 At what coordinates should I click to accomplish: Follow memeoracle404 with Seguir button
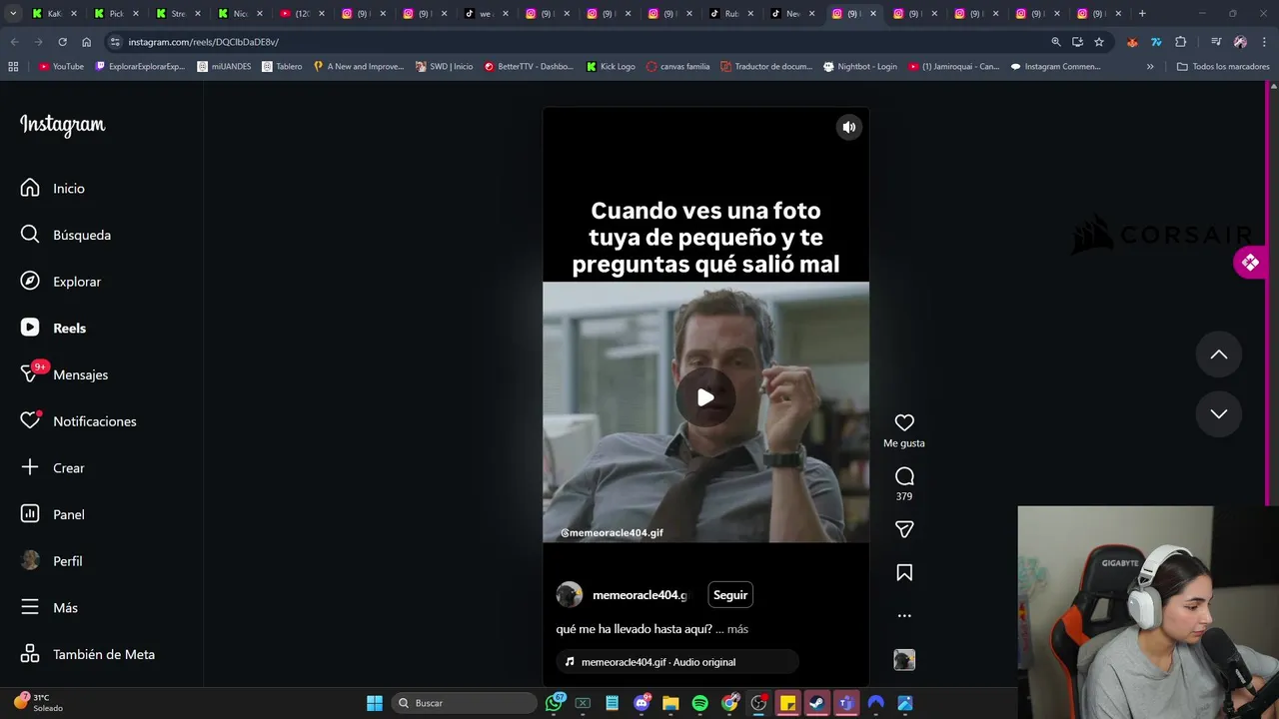[x=730, y=595]
